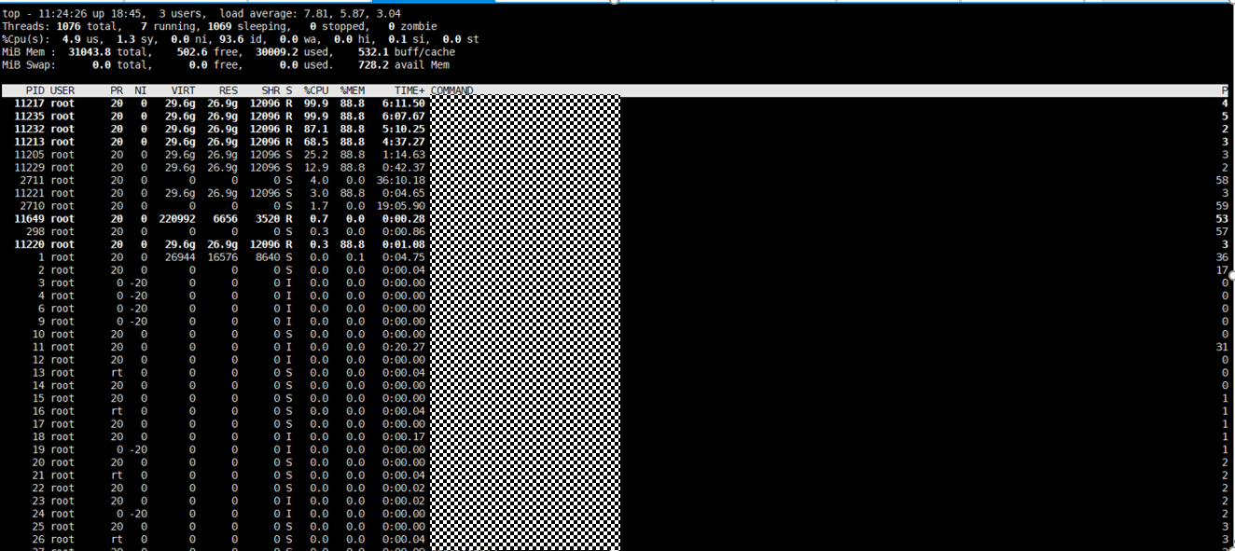
Task: Click the RES column header
Action: tap(228, 90)
